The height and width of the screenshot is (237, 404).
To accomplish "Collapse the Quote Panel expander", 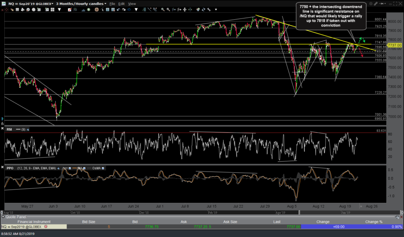I will [x=3, y=217].
